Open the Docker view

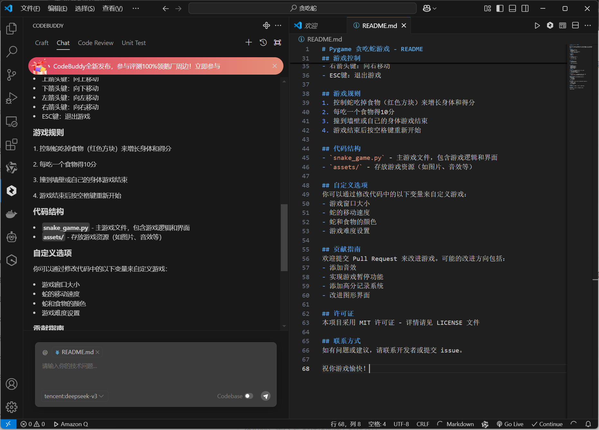(12, 214)
